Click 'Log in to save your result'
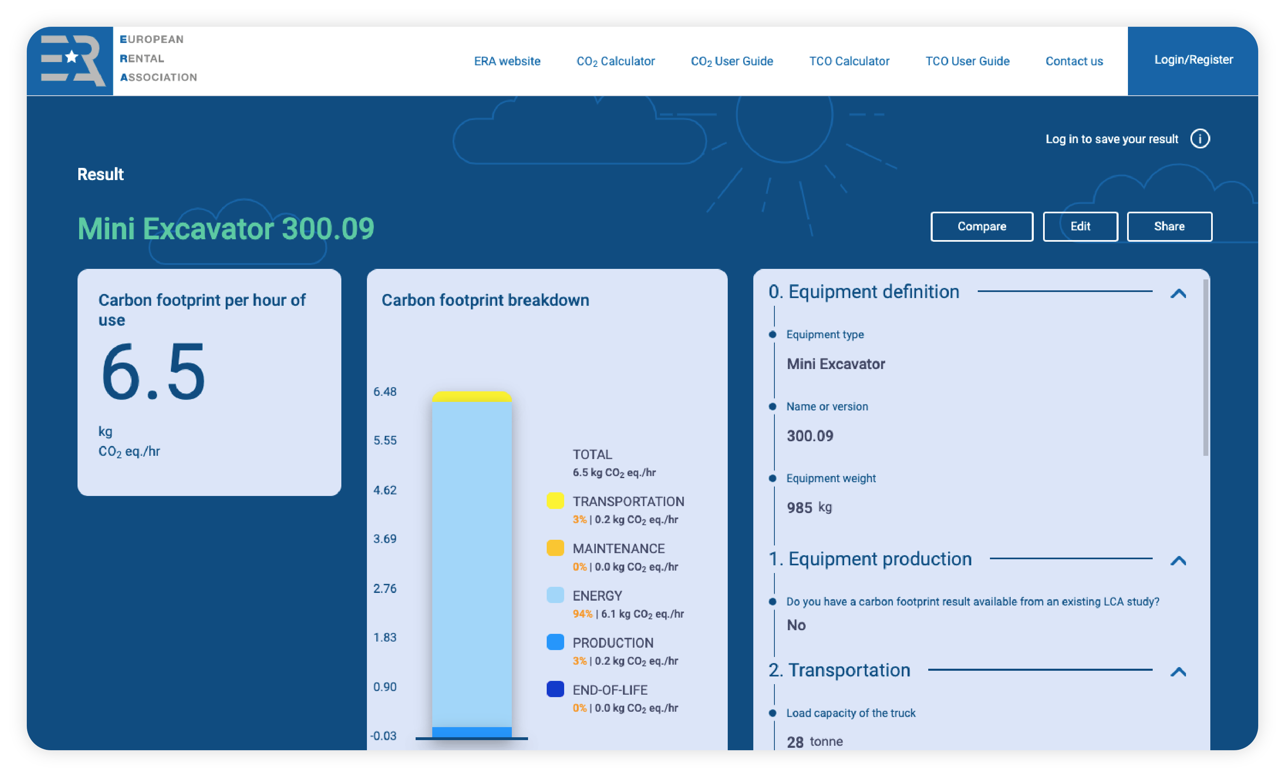1285x777 pixels. pyautogui.click(x=1111, y=139)
